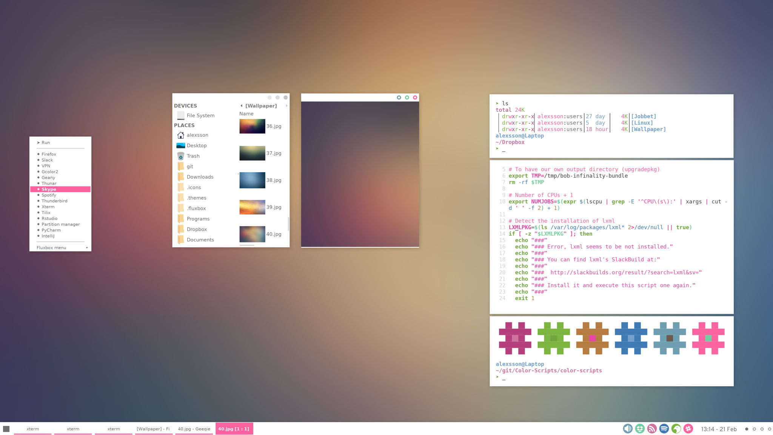
Task: Open the 38.jpg wallpaper thumbnail
Action: coord(252,180)
